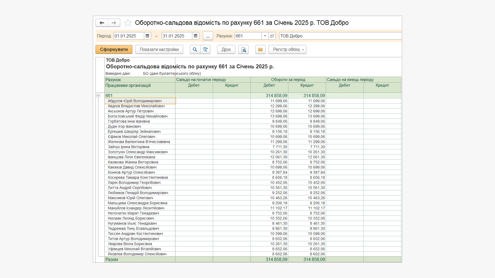Send report by email envelope icon
This screenshot has height=278, width=495.
click(x=260, y=49)
